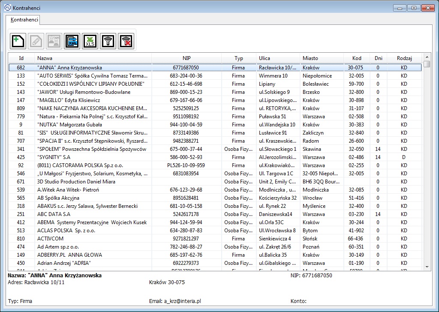Clear the filter using the funnel with red X
The width and height of the screenshot is (439, 312).
[126, 41]
